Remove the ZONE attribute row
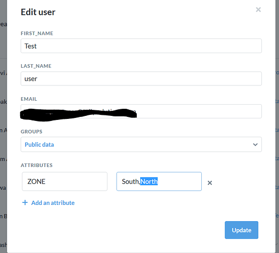279x253 pixels. pyautogui.click(x=210, y=183)
